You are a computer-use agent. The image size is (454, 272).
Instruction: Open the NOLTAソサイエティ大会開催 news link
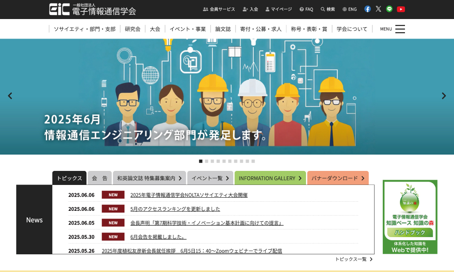click(x=189, y=195)
